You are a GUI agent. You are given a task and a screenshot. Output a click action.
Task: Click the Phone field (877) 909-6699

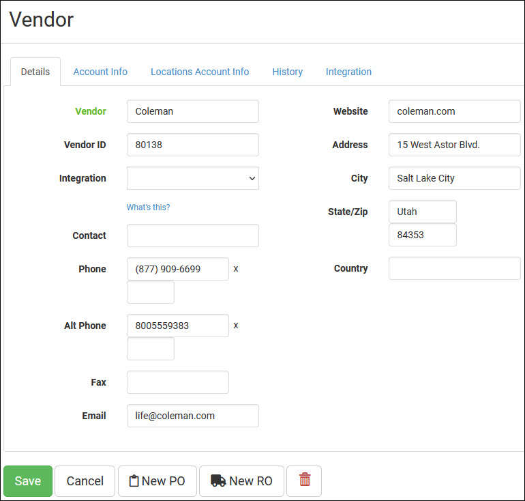click(178, 269)
